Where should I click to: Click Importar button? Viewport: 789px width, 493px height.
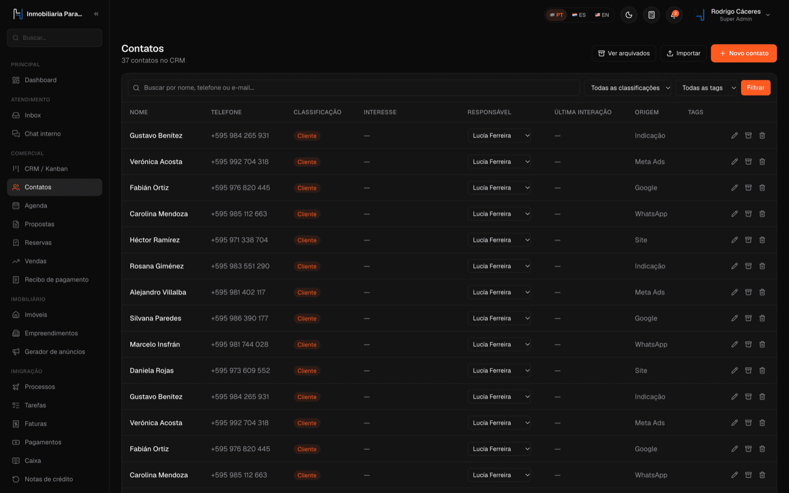683,53
